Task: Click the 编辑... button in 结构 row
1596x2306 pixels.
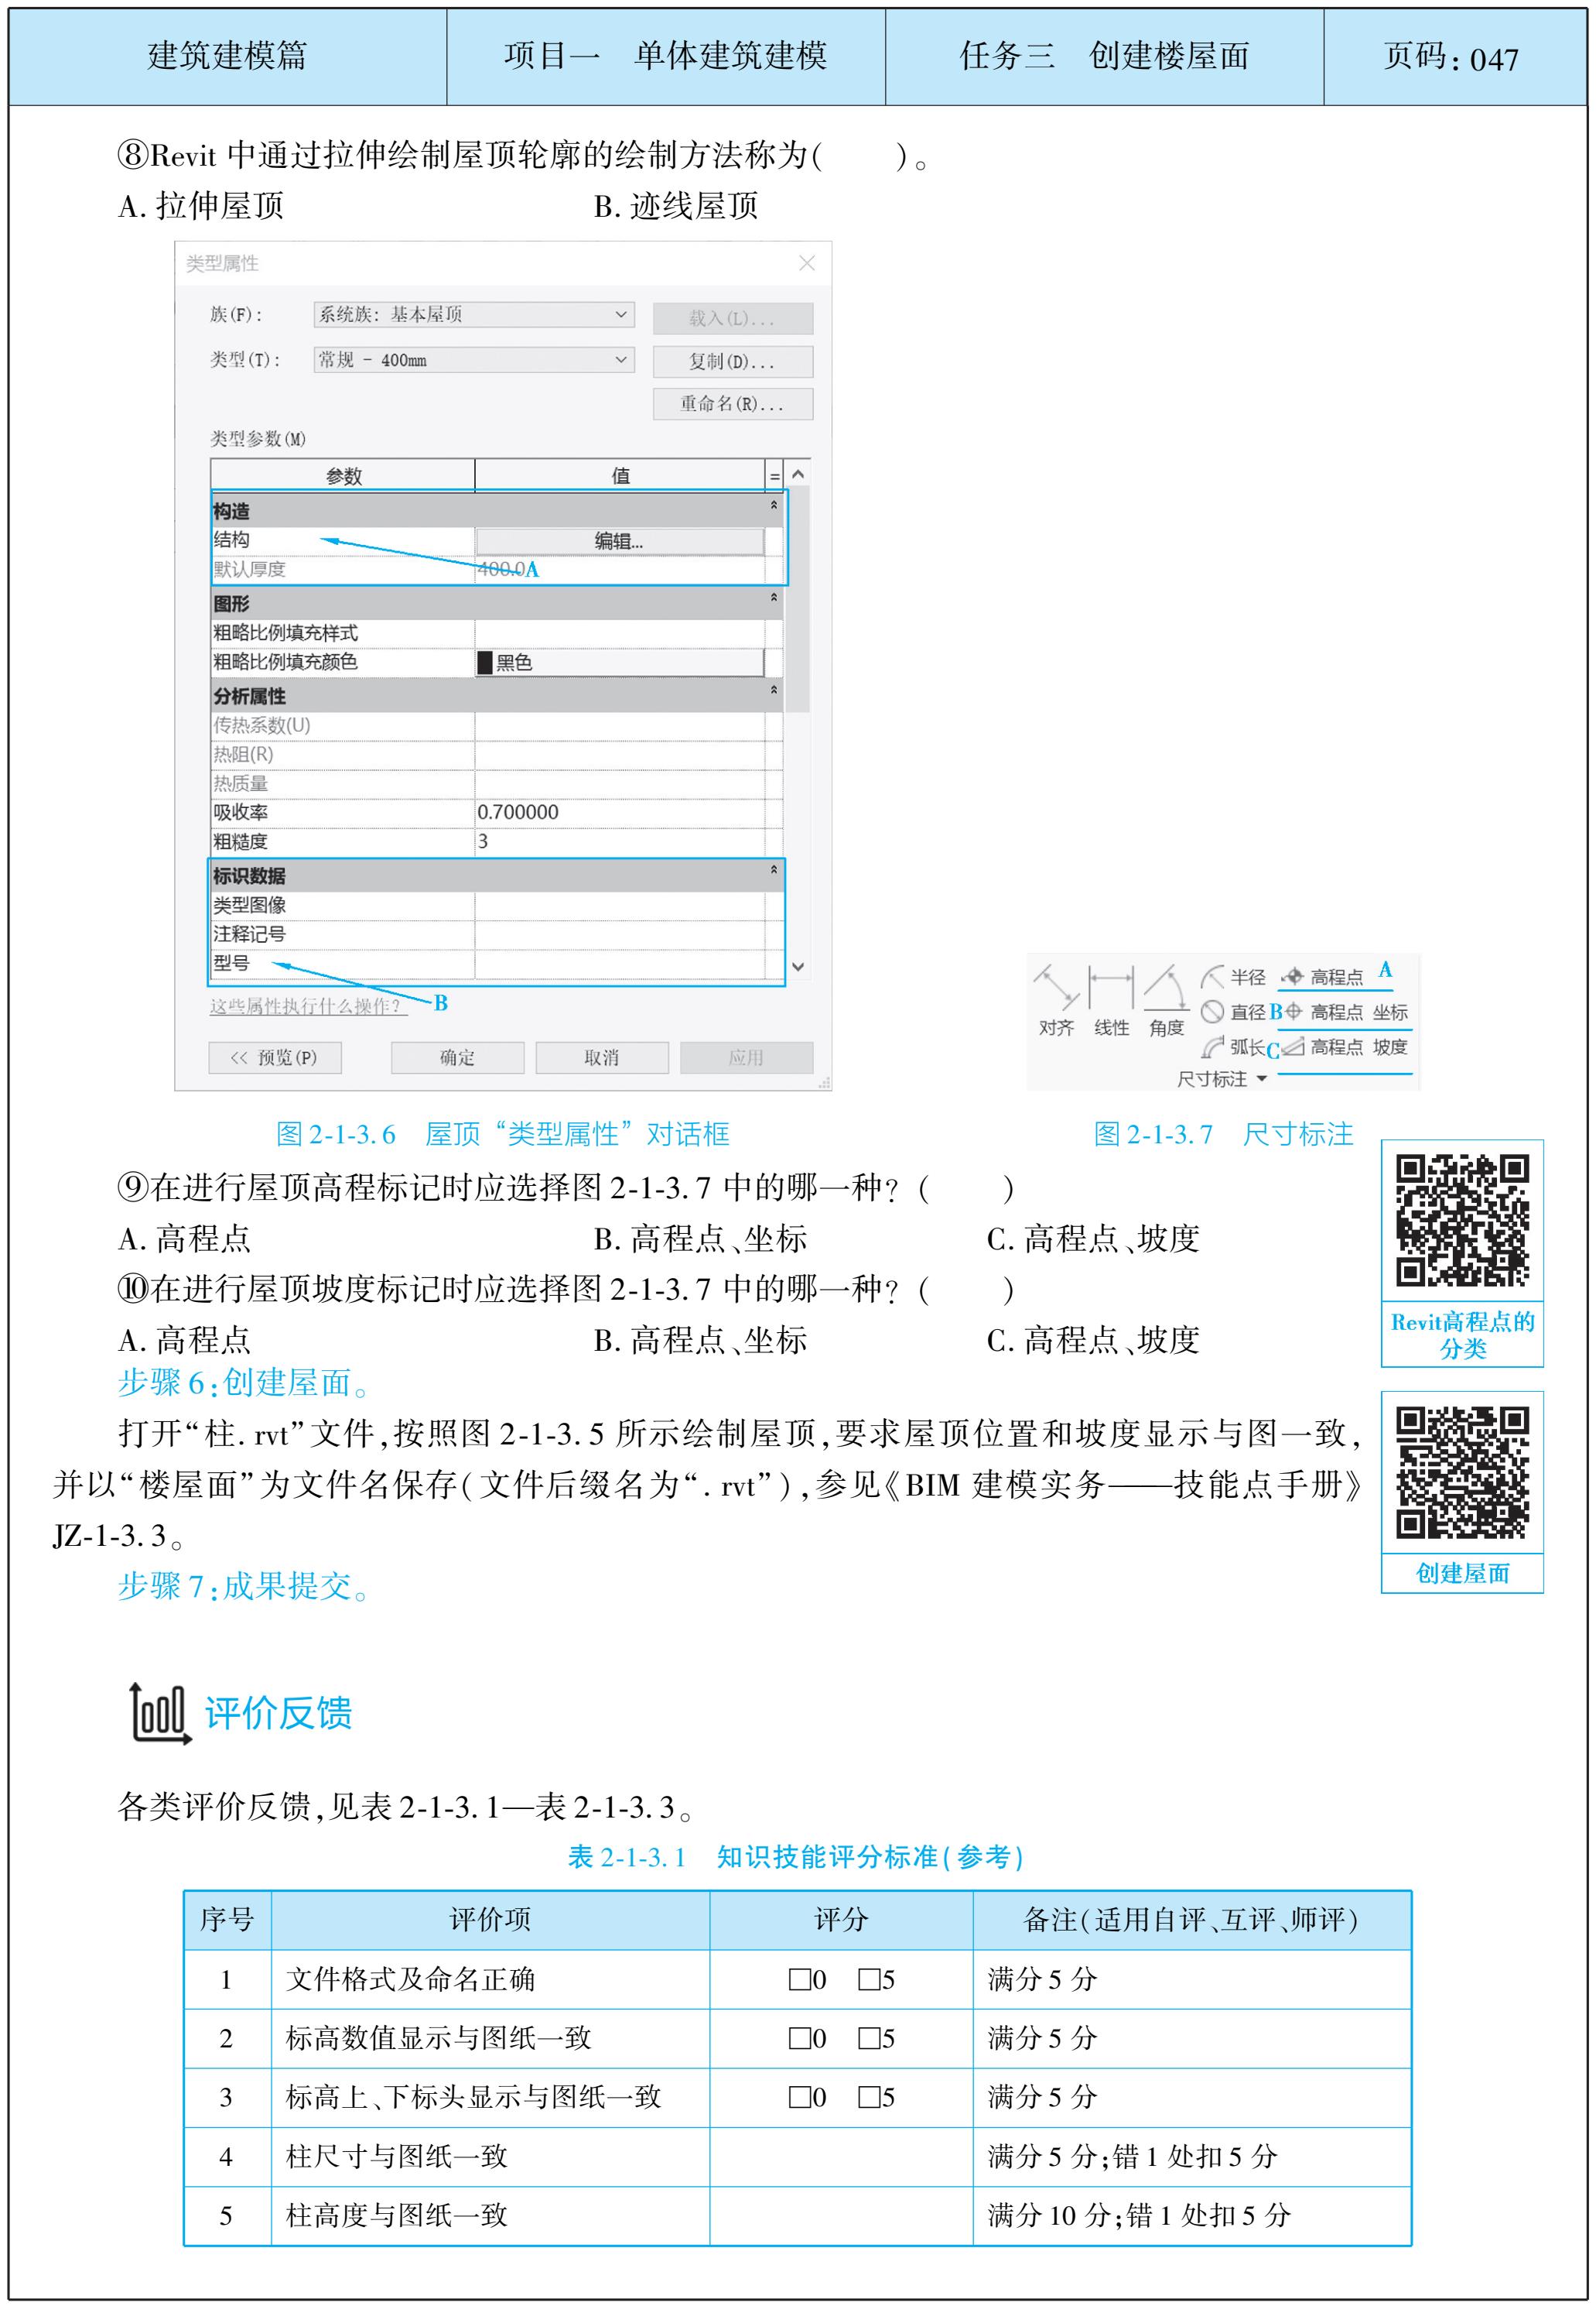Action: click(x=619, y=541)
